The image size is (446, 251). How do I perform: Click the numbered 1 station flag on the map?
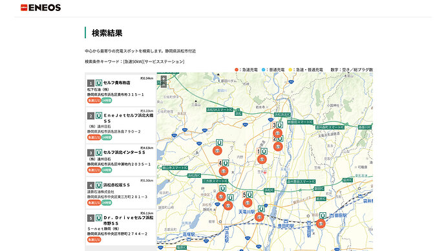[x=262, y=151]
